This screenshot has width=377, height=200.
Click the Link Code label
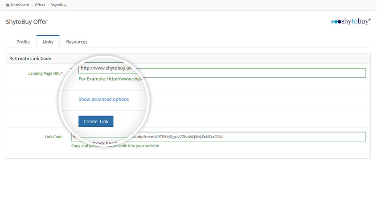53,136
